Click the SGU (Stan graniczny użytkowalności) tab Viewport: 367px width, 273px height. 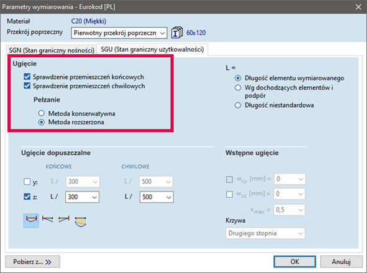point(152,50)
